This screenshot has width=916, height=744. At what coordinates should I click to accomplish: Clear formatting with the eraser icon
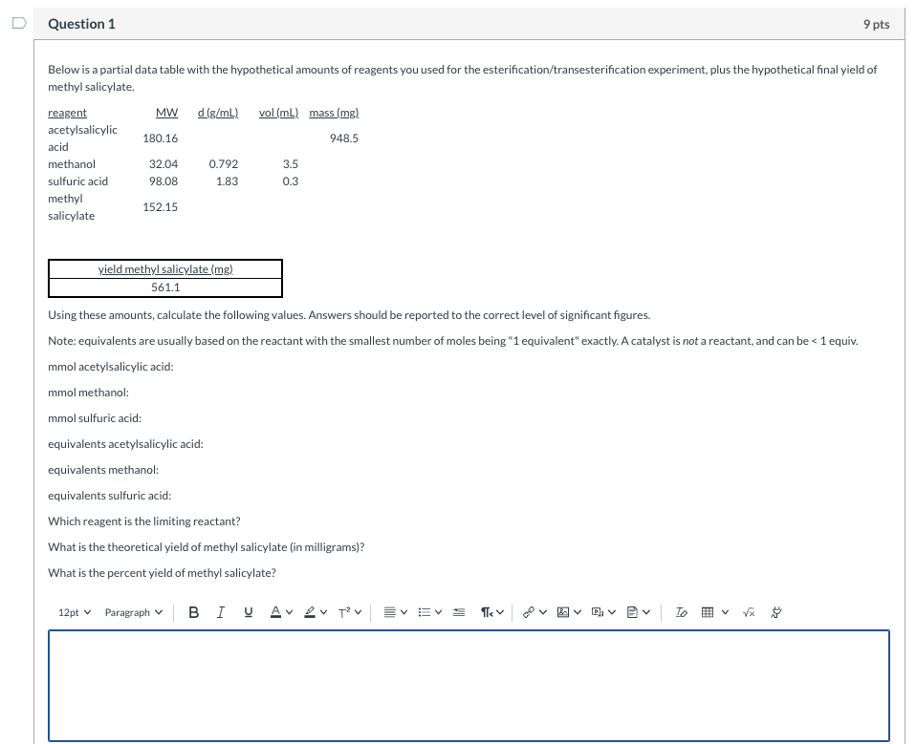pyautogui.click(x=681, y=612)
